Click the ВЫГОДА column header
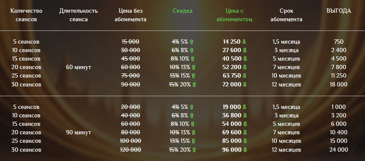Screen dimensions: 365x161 coord(339,11)
